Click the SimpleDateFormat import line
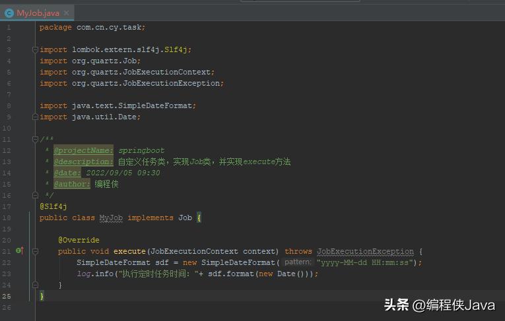The height and width of the screenshot is (321, 505). [x=118, y=105]
